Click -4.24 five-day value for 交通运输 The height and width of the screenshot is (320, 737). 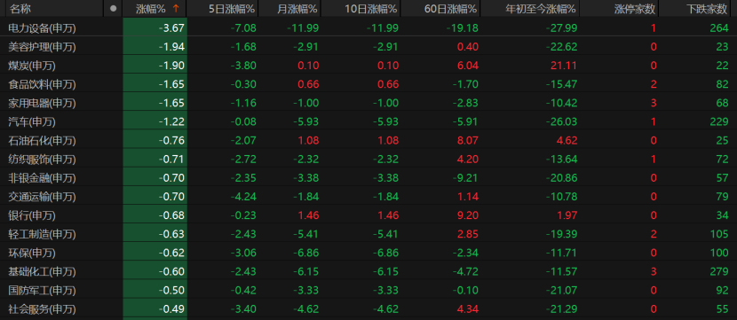point(243,197)
